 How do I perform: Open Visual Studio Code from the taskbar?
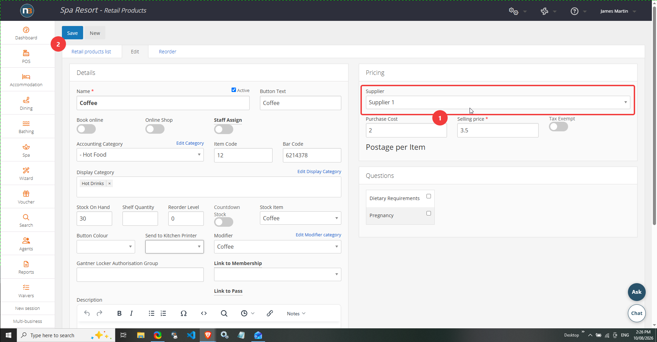191,335
